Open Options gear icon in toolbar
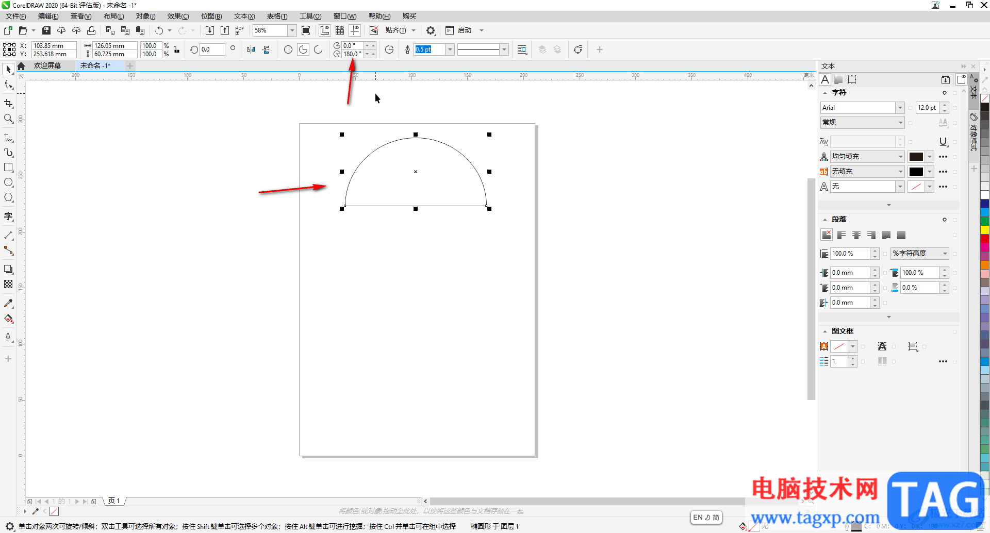990x533 pixels. 431,30
